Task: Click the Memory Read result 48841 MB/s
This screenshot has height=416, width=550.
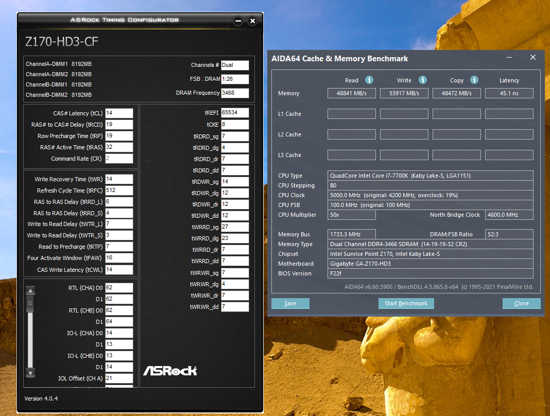Action: pyautogui.click(x=352, y=93)
